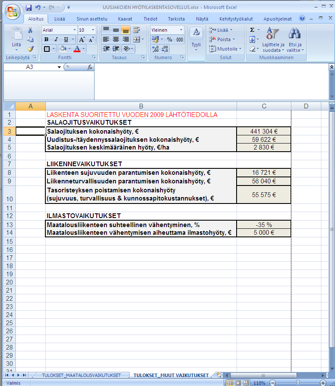The height and width of the screenshot is (386, 335).
Task: Cut selection with the scissors icon
Action: click(30, 30)
